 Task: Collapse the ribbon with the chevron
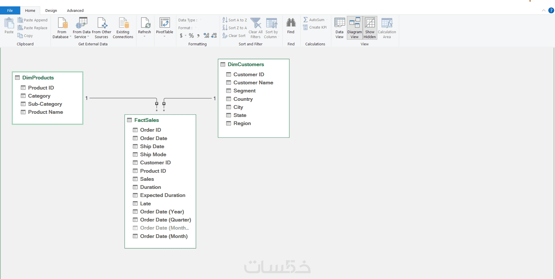coord(543,10)
